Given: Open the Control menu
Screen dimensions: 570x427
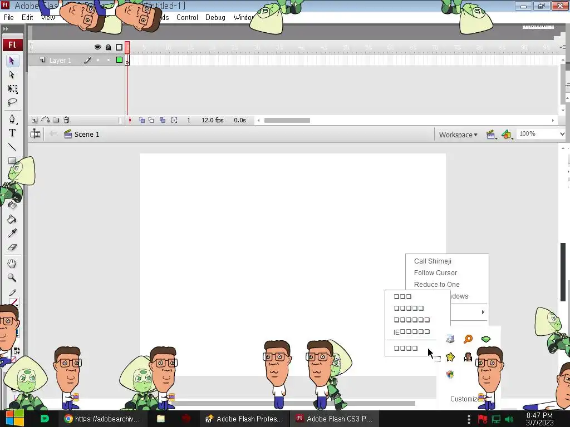Looking at the screenshot, I should point(187,17).
